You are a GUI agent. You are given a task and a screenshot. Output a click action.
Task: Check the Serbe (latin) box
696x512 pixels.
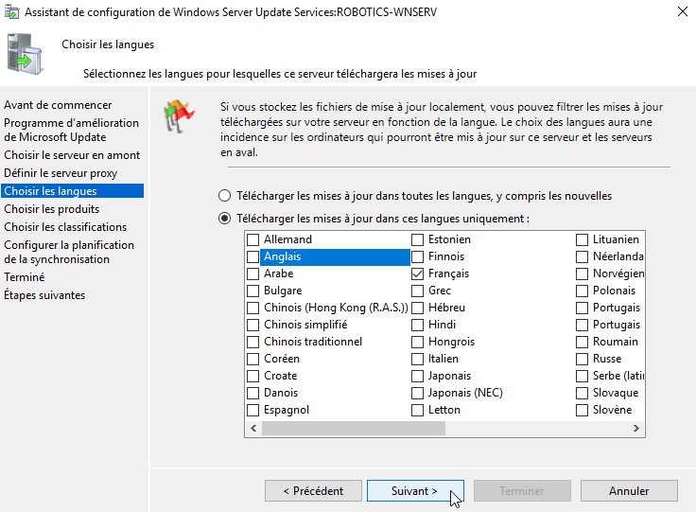[x=582, y=376]
